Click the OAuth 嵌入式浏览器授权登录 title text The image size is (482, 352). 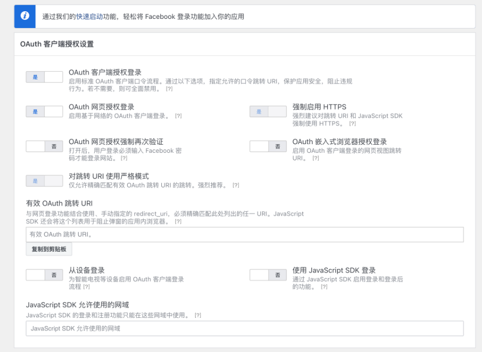click(x=340, y=142)
